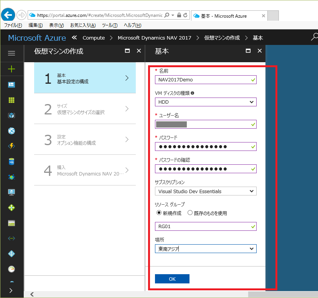Viewport: 318px width, 298px height.
Task: Click the browser forward arrow button
Action: [21, 15]
